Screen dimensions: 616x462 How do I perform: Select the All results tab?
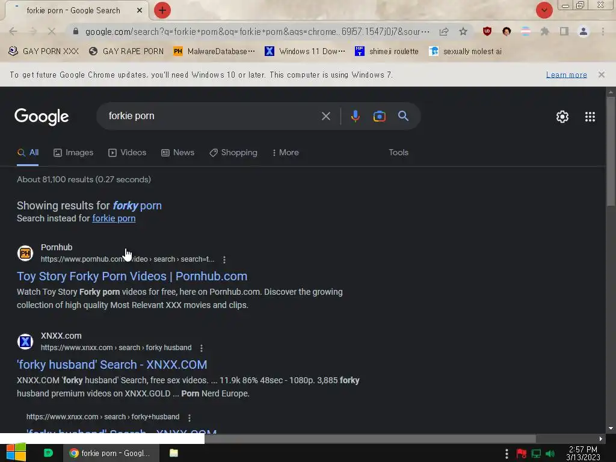(28, 153)
